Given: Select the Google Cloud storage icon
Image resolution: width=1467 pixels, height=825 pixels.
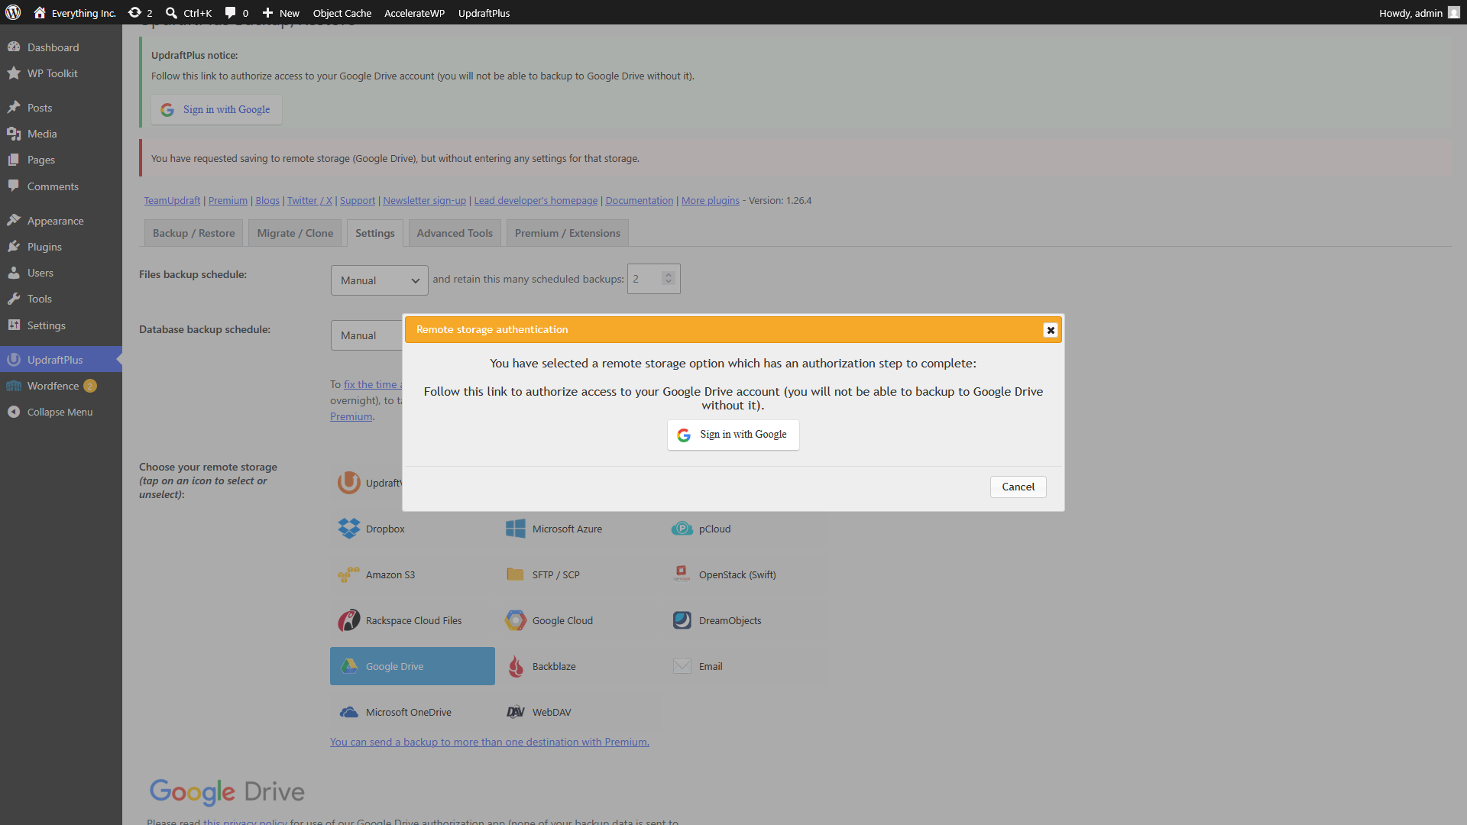Looking at the screenshot, I should point(516,620).
